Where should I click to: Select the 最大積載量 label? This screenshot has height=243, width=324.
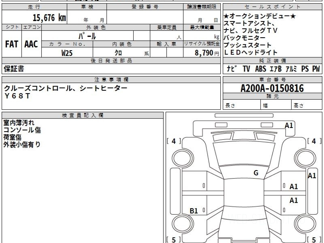coord(202,27)
